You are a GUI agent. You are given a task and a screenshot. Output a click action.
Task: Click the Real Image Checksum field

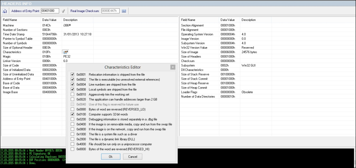pos(110,11)
